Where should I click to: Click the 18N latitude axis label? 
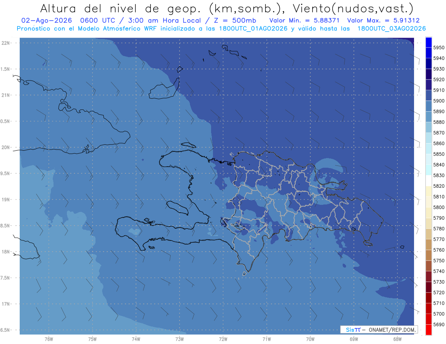6,252
